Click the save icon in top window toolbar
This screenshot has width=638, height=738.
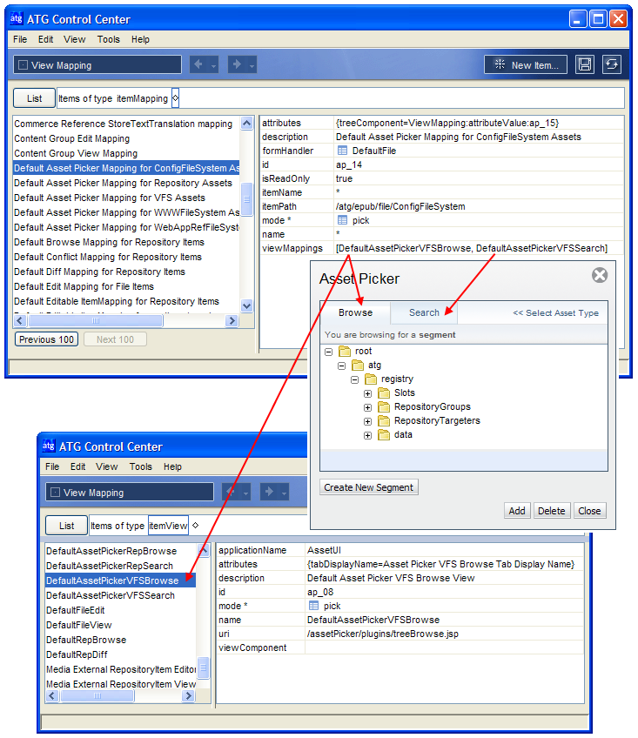point(584,64)
